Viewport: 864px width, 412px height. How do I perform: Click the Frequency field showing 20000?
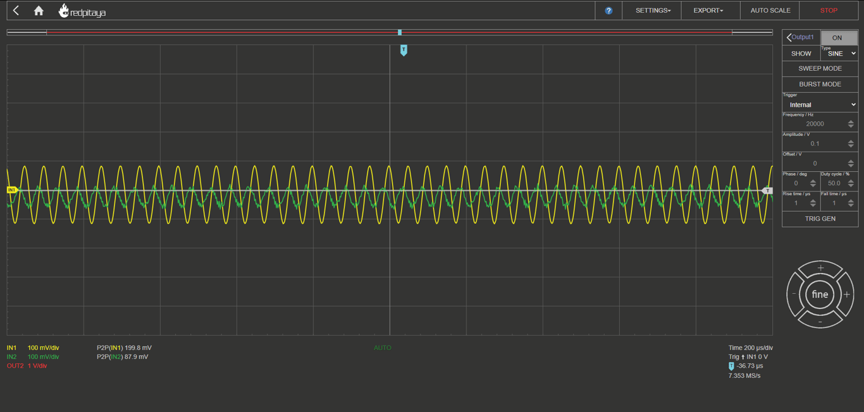pos(815,124)
